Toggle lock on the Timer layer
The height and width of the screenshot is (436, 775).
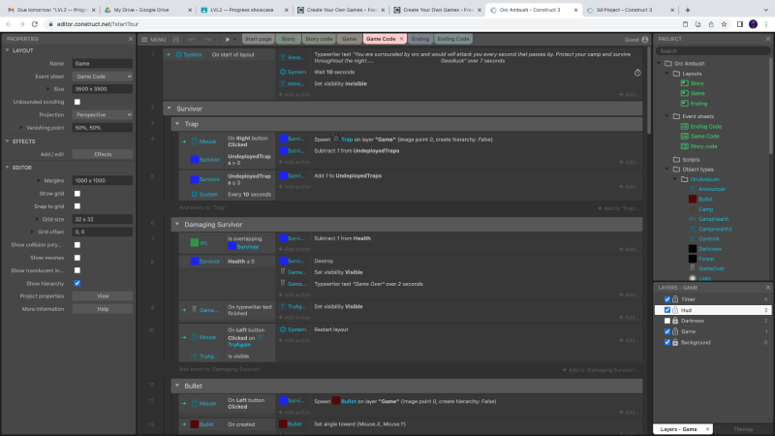click(x=675, y=299)
